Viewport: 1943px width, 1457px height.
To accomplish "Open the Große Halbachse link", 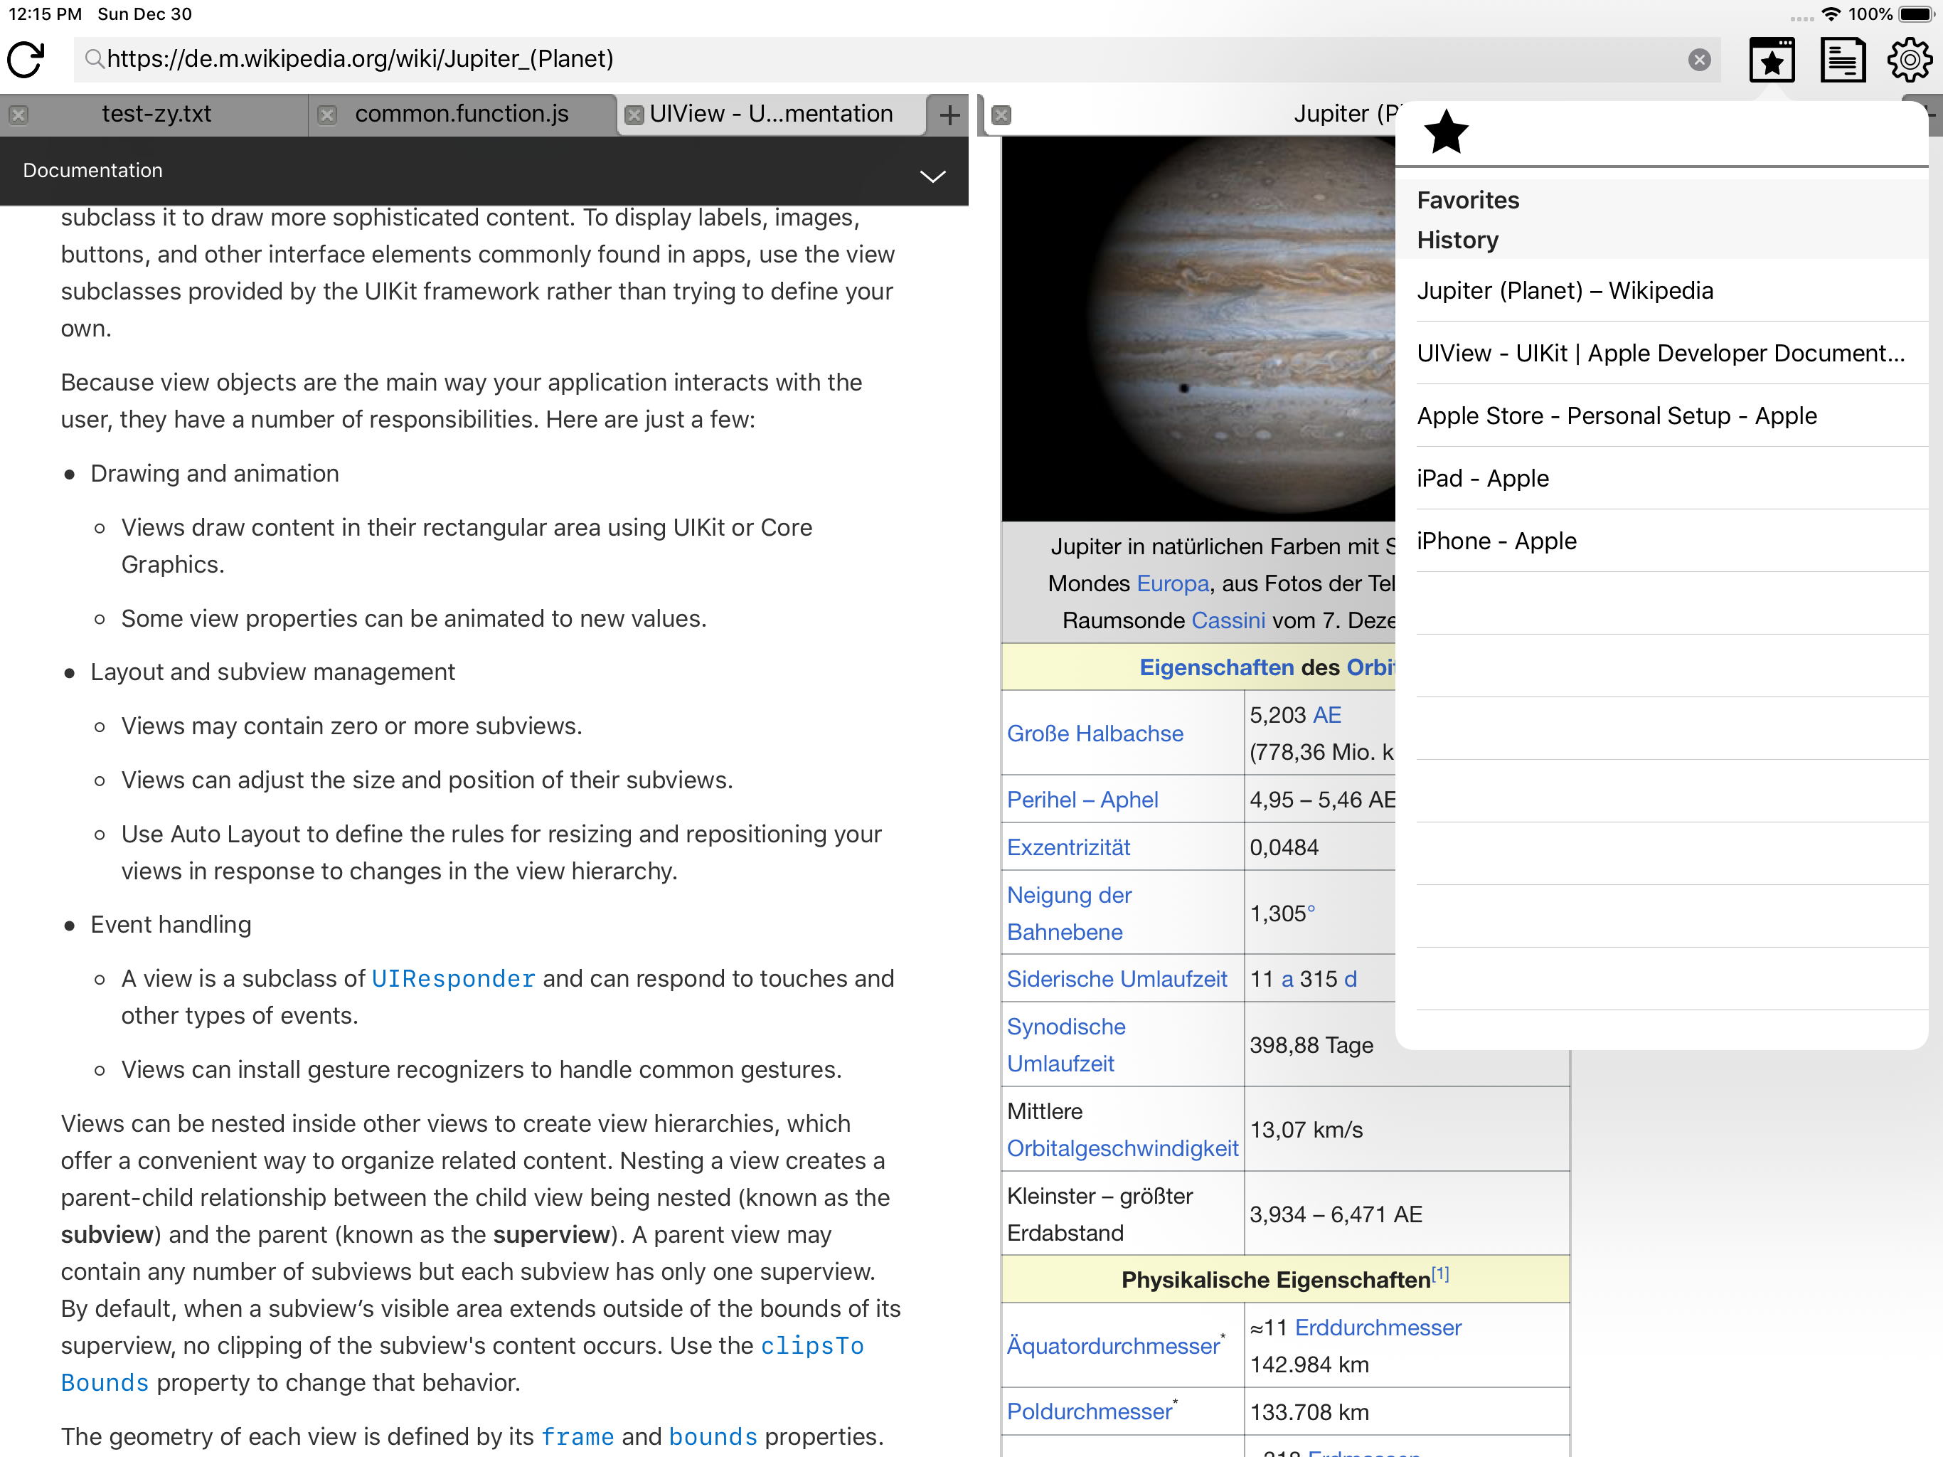I will [x=1095, y=733].
